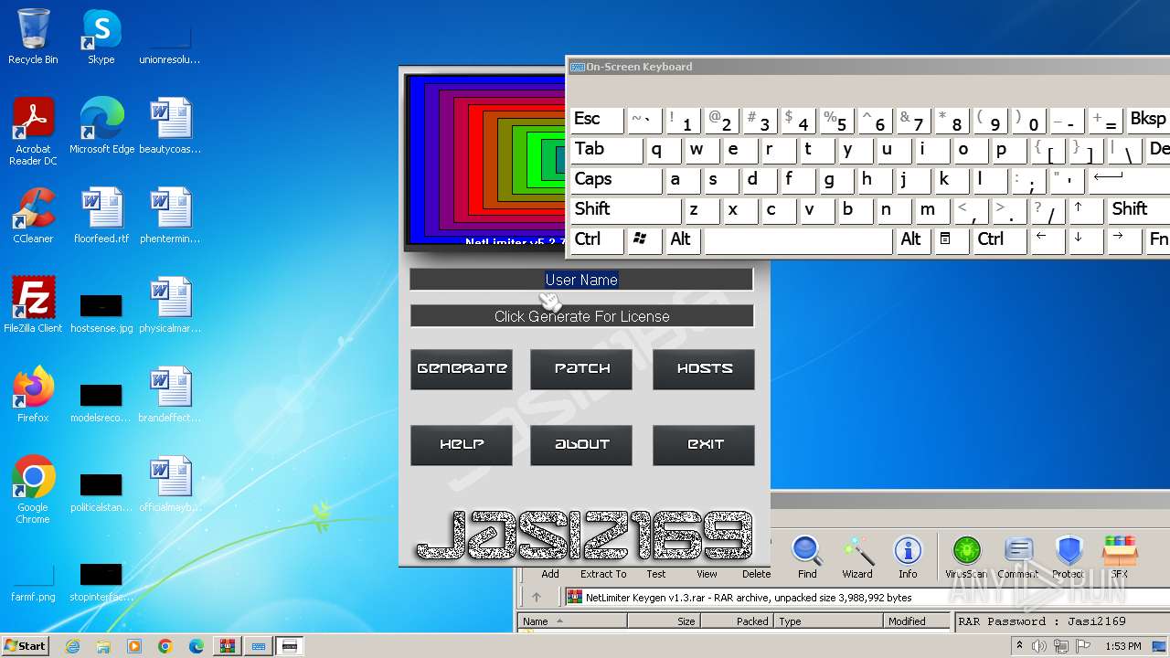Open Firefox desktop shortcut
Screen dimensions: 1170x658
[33, 395]
